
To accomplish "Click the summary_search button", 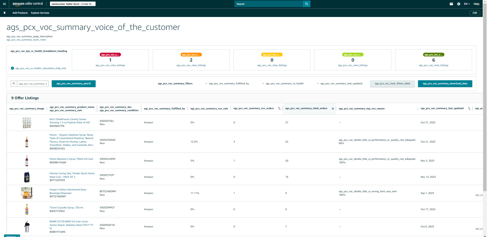I will (74, 84).
